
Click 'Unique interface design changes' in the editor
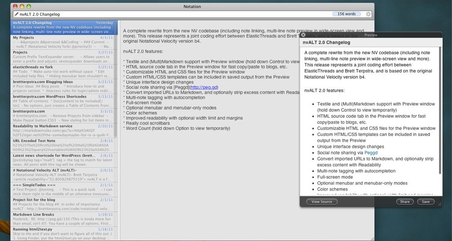tap(158, 82)
